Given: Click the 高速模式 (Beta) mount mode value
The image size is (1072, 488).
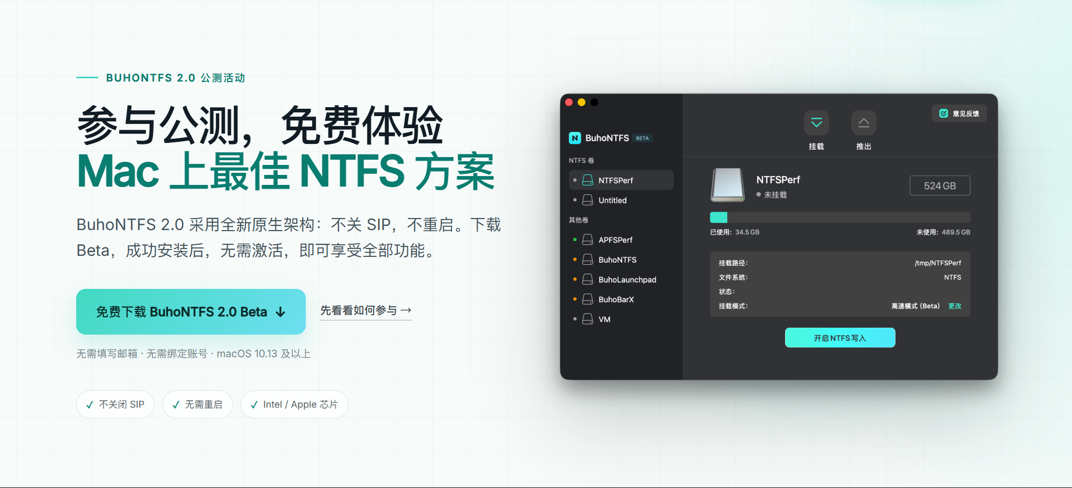Looking at the screenshot, I should click(x=915, y=306).
